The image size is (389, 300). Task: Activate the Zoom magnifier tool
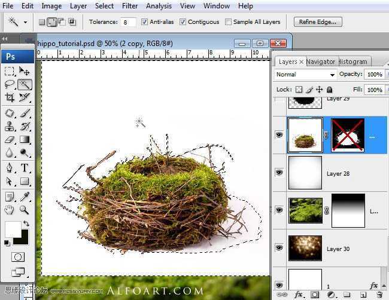click(x=25, y=210)
